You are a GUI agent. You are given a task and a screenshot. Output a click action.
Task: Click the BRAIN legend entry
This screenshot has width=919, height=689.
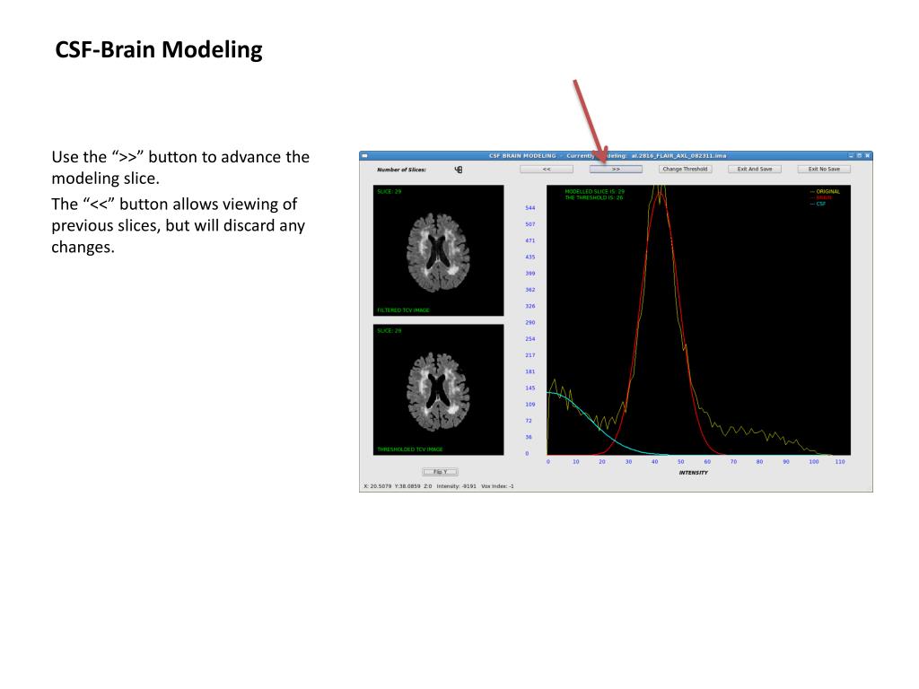(x=821, y=197)
